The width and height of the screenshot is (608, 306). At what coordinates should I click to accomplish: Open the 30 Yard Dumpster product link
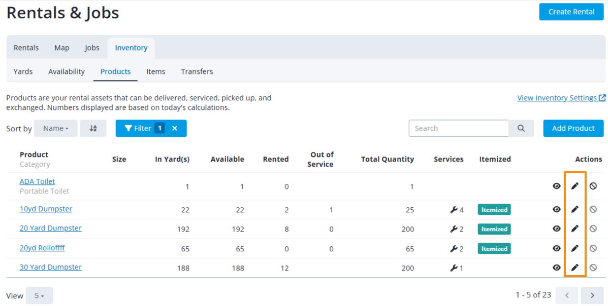click(50, 267)
